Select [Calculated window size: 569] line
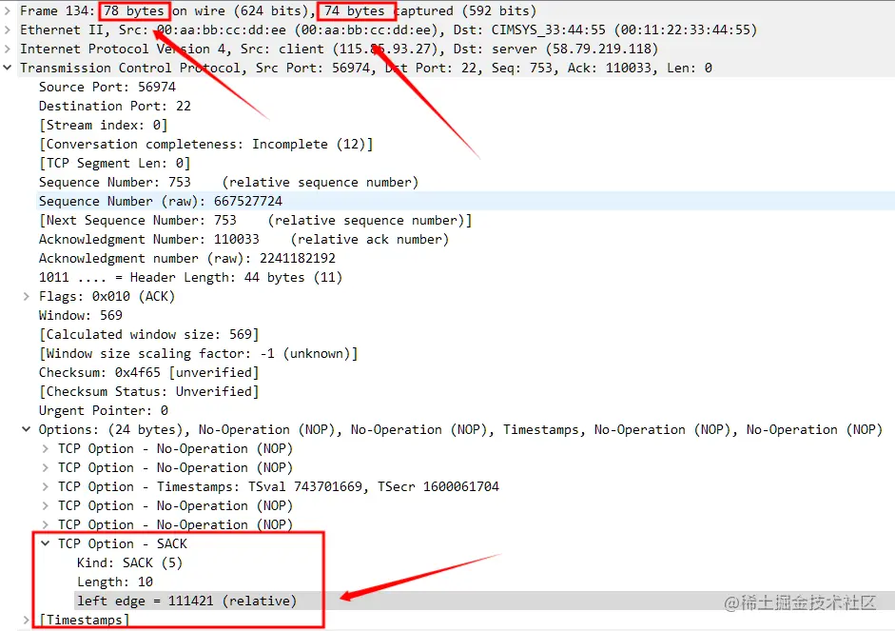 (x=149, y=334)
